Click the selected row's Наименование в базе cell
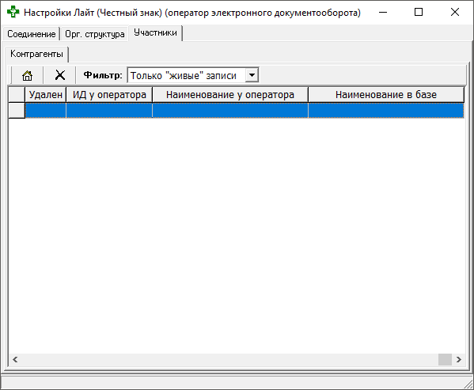The width and height of the screenshot is (474, 390). point(386,110)
